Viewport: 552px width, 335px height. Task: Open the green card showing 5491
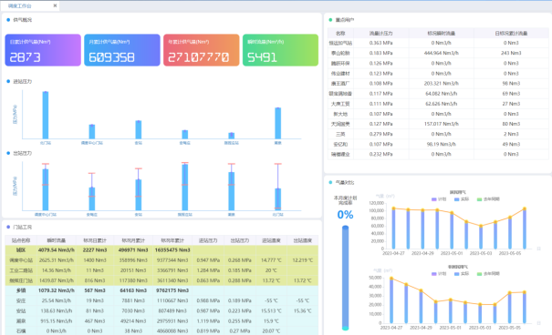281,50
